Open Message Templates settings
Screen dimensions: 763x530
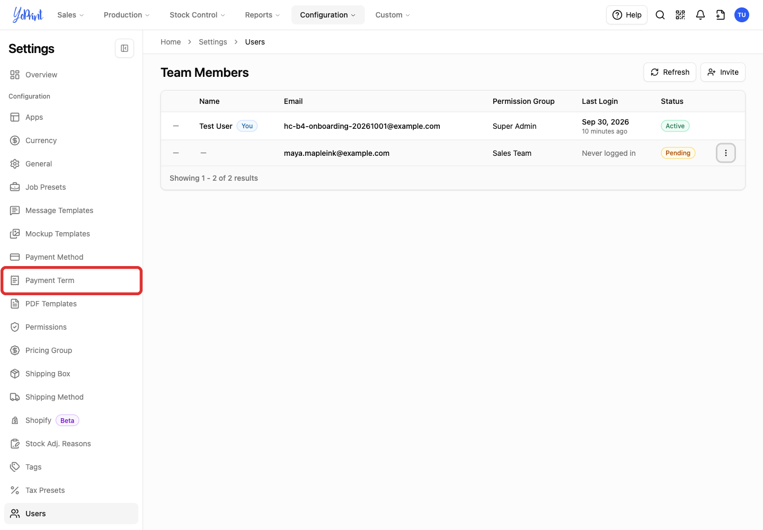72,210
